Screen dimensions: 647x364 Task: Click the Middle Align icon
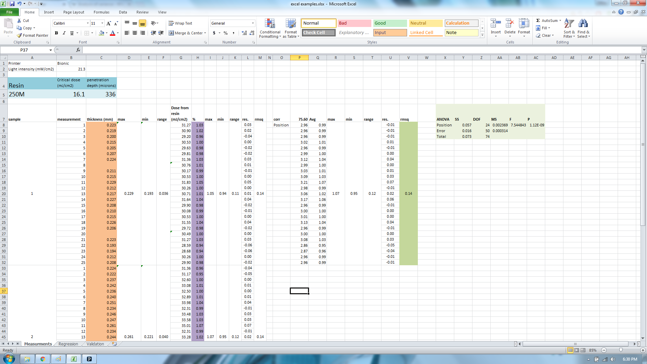click(x=135, y=23)
